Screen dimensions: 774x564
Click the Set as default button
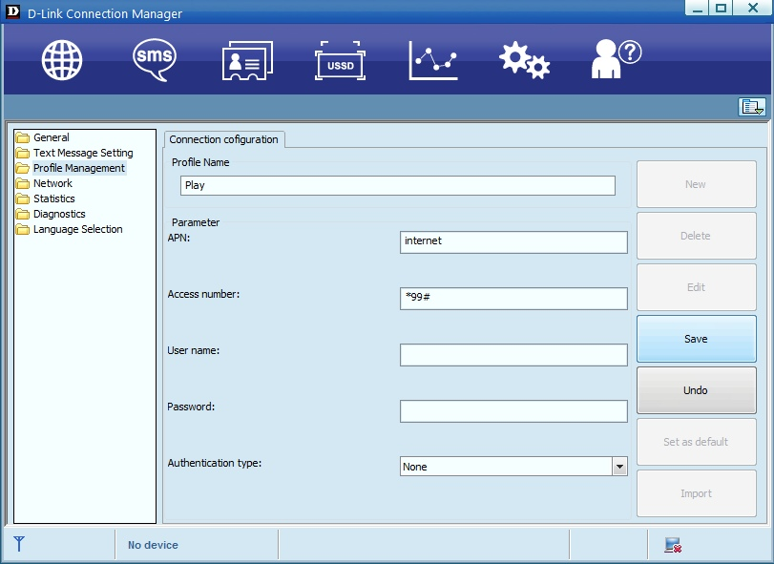(697, 442)
